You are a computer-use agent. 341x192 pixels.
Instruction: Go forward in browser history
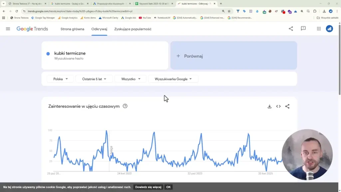tap(10, 11)
